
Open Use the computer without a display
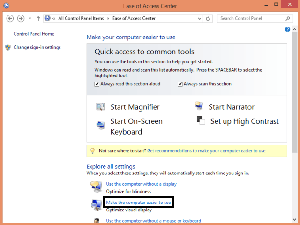[142, 184]
